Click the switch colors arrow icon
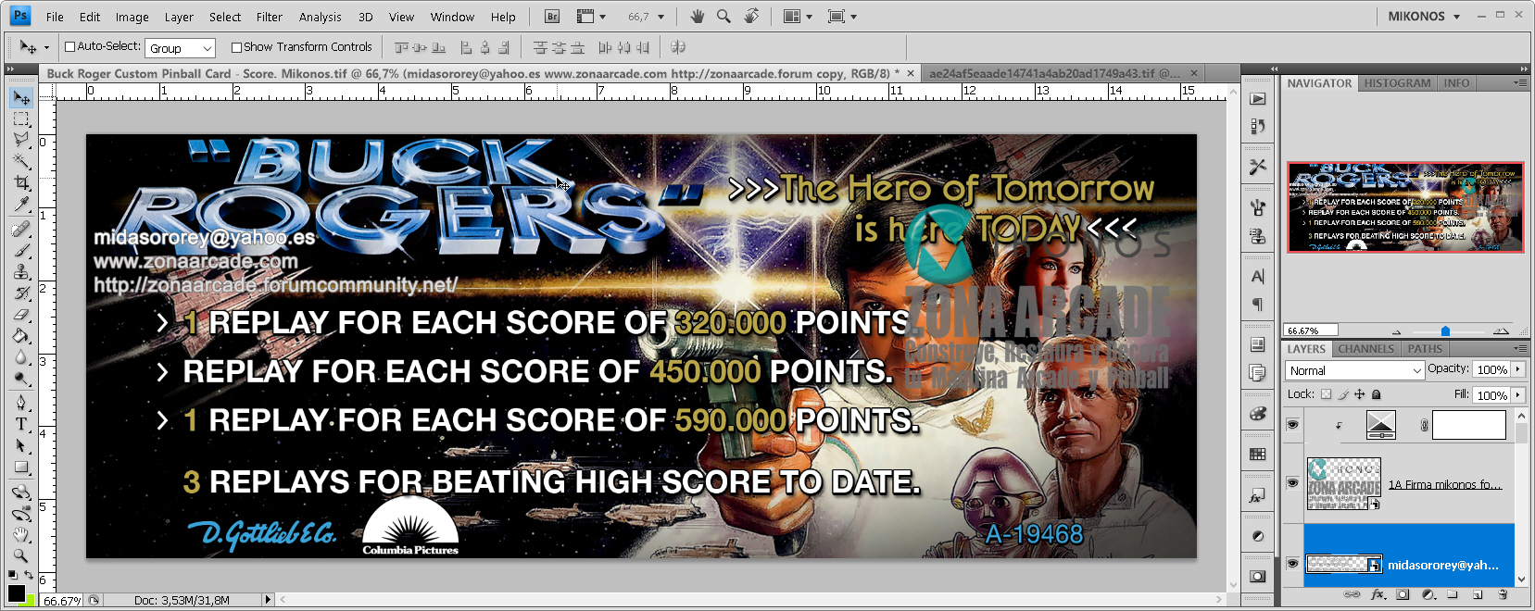The image size is (1535, 611). tap(29, 576)
